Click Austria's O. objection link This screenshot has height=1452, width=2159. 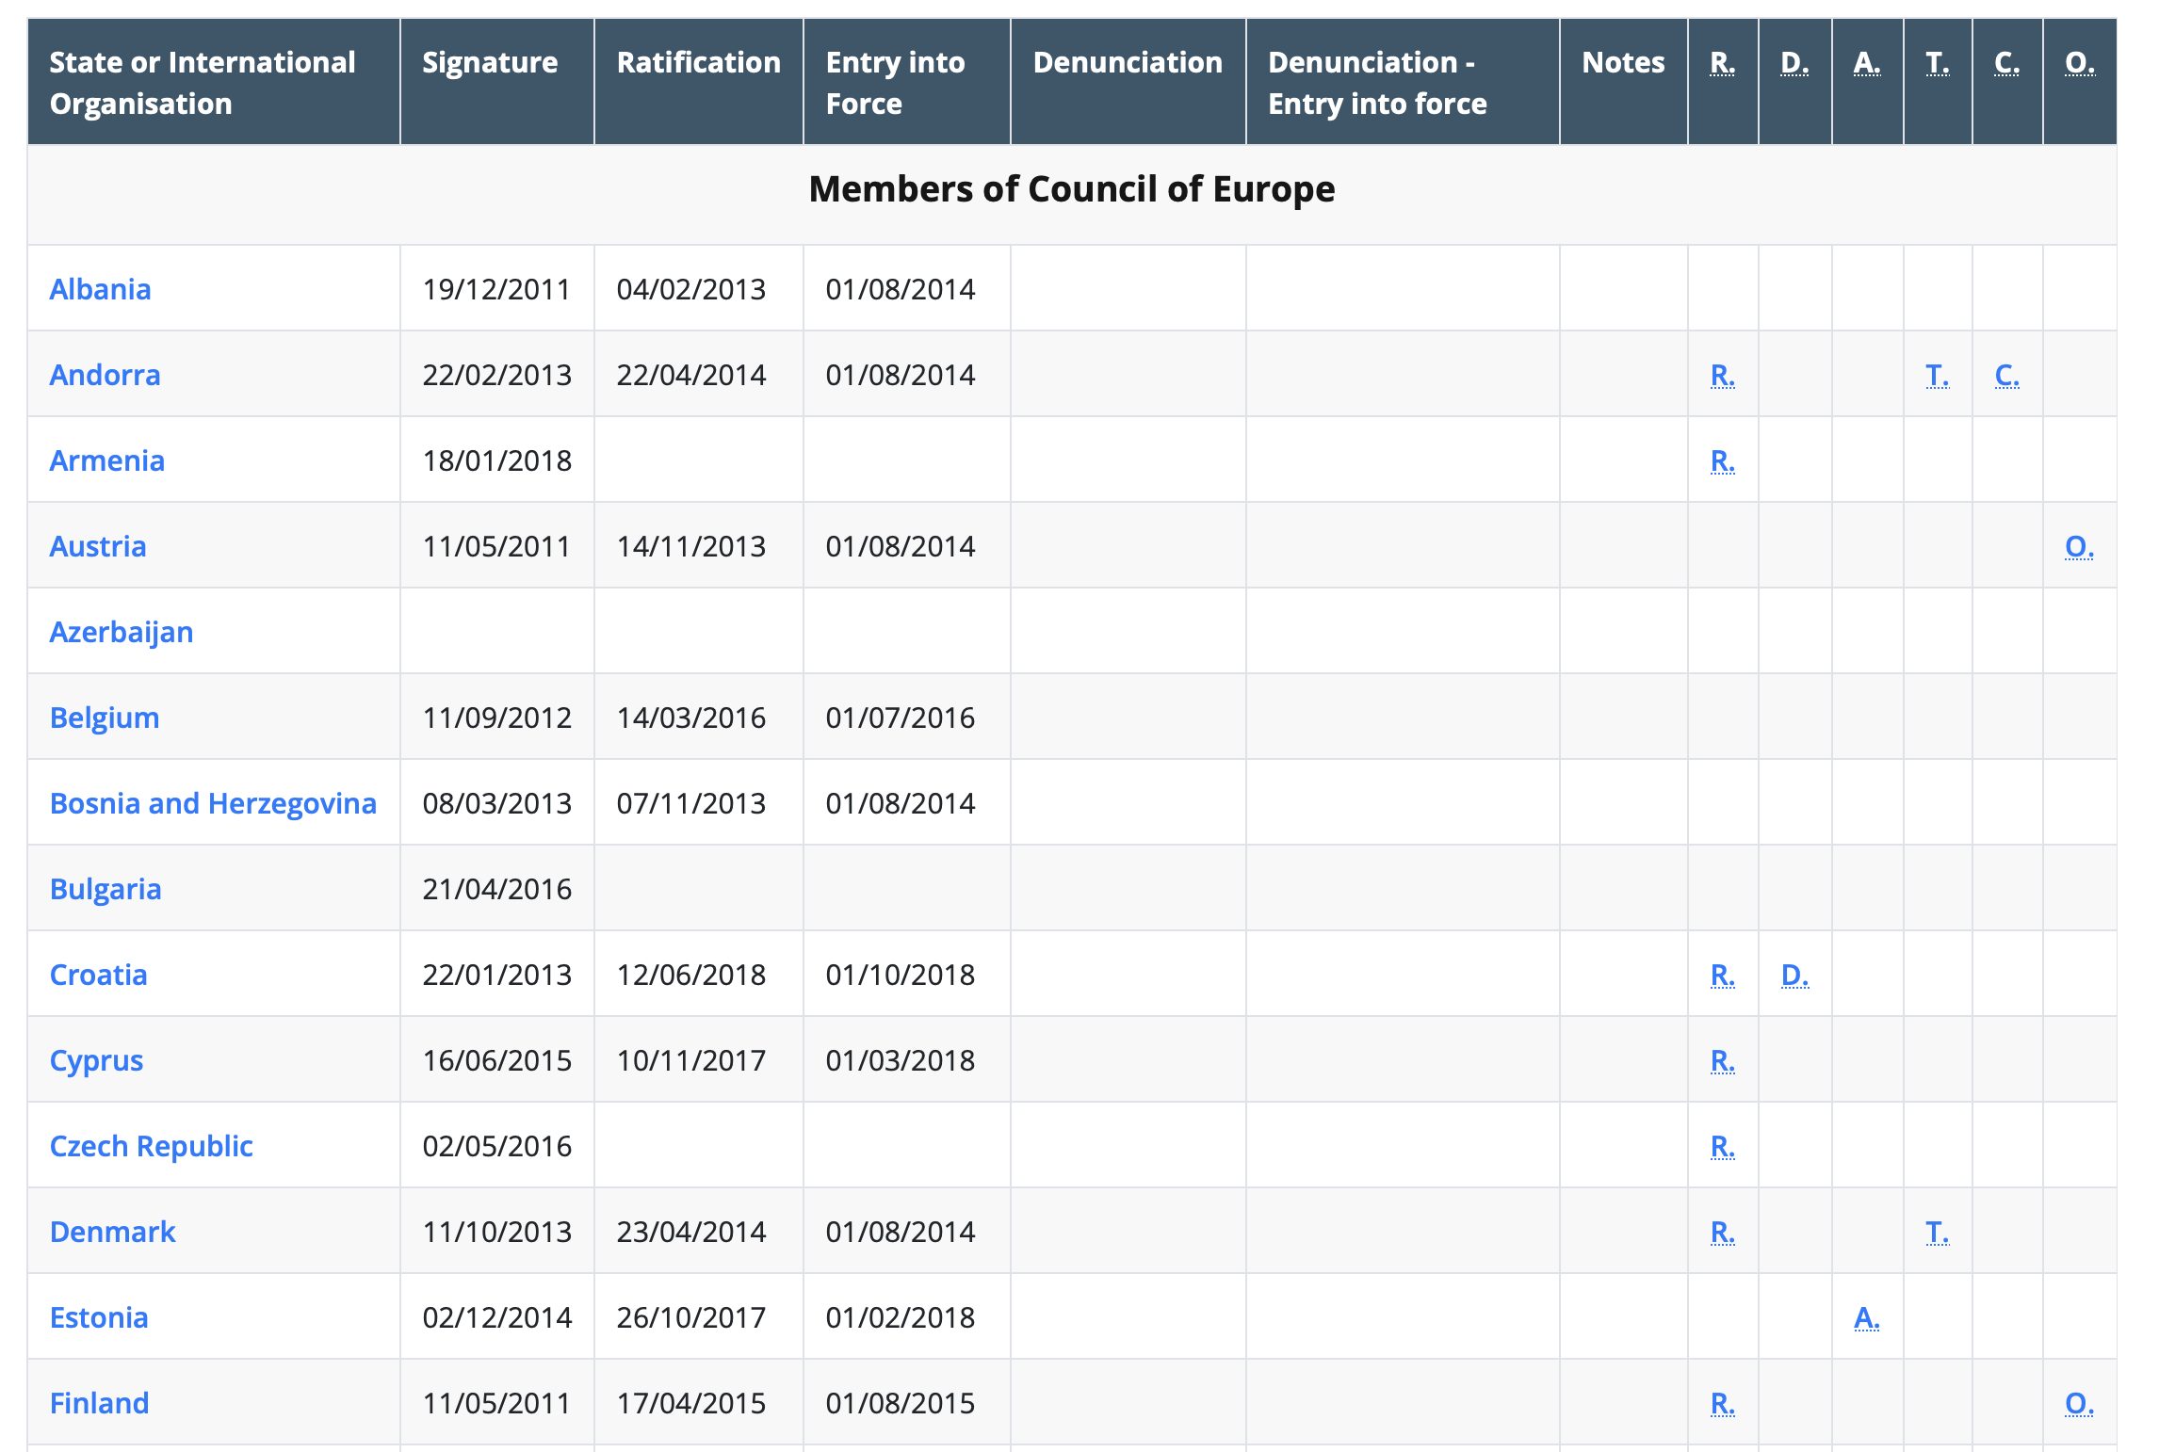click(2078, 546)
